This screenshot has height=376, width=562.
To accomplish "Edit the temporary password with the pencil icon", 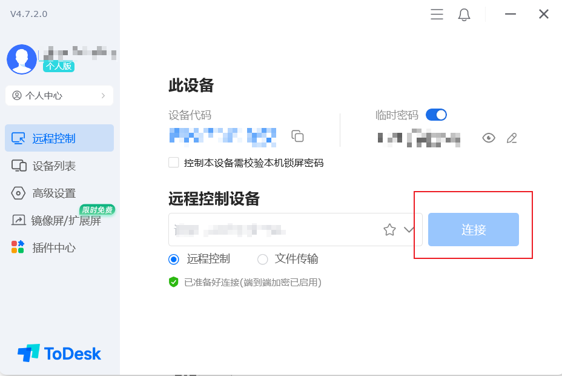I will pyautogui.click(x=512, y=138).
